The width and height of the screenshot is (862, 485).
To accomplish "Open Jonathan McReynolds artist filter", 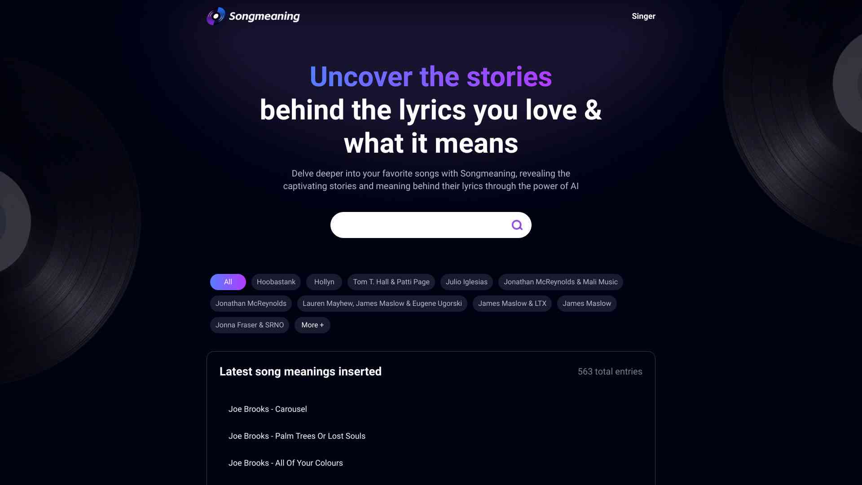I will click(251, 303).
